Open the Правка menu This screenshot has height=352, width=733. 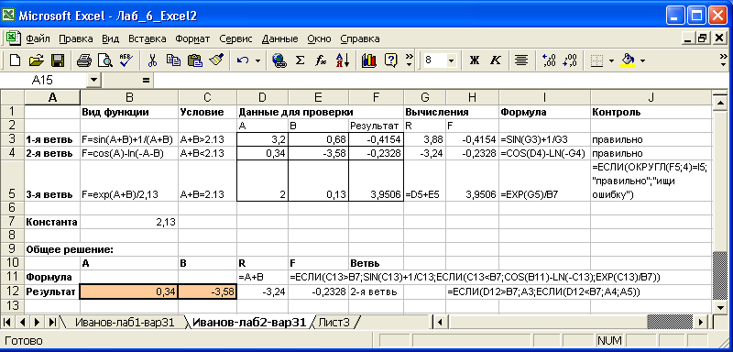pos(76,38)
